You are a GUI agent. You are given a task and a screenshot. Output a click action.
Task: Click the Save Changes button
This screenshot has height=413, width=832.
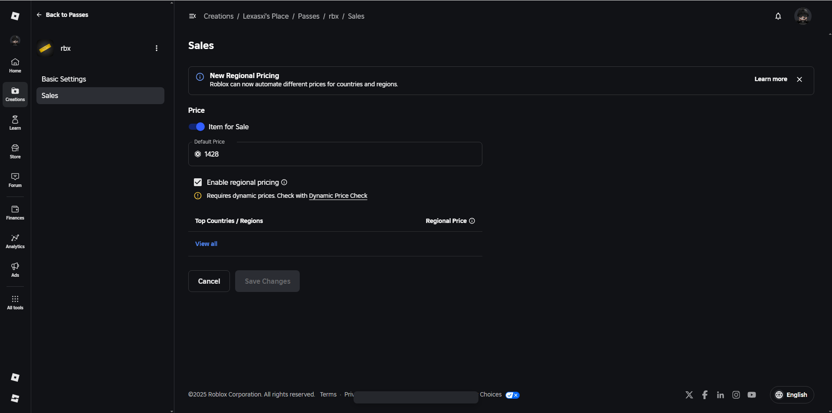[267, 281]
